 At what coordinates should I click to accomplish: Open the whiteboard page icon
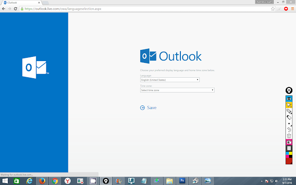[289, 148]
